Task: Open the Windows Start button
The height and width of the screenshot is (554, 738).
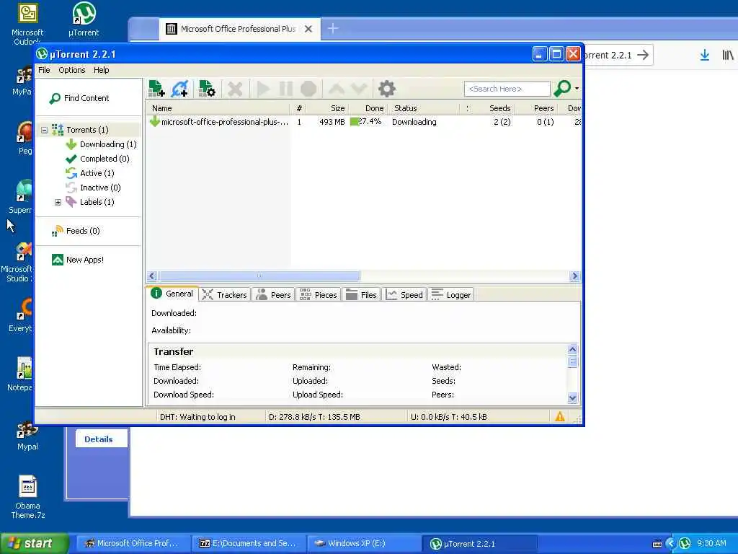Action: (x=35, y=543)
